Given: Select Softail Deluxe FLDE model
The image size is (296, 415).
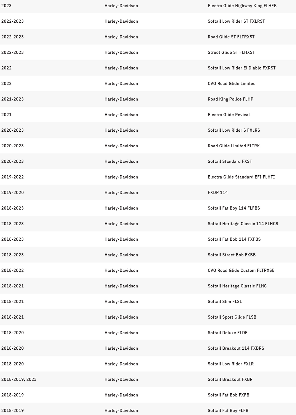Looking at the screenshot, I should tap(227, 333).
